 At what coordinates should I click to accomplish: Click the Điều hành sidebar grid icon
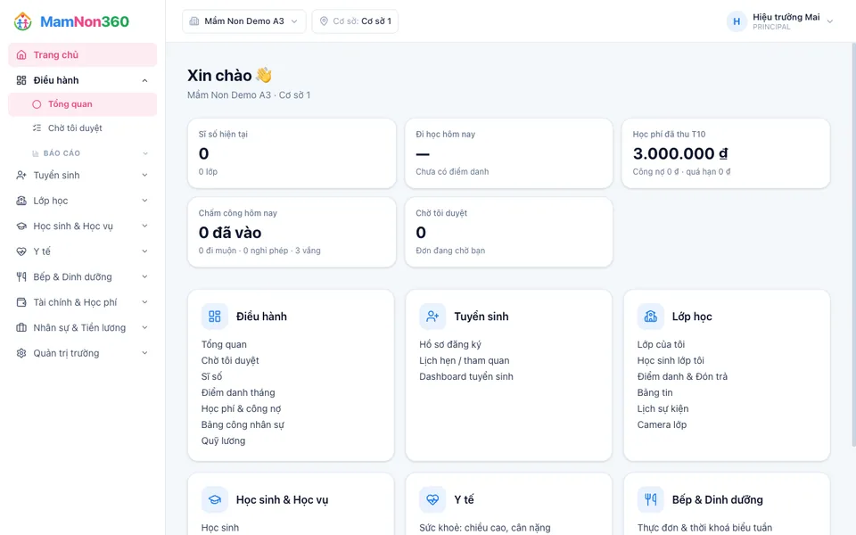point(21,80)
